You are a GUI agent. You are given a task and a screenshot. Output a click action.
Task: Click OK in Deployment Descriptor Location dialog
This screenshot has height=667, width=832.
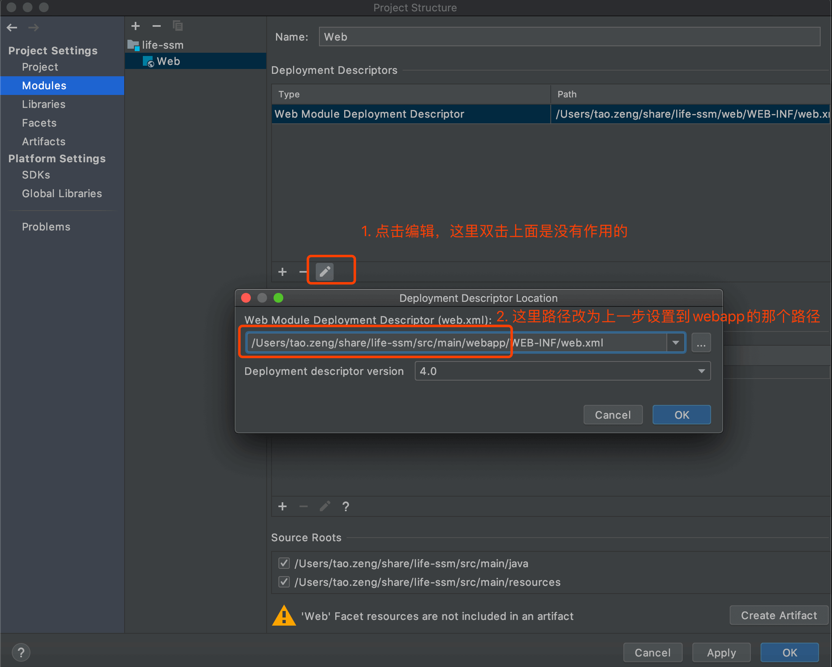(681, 415)
